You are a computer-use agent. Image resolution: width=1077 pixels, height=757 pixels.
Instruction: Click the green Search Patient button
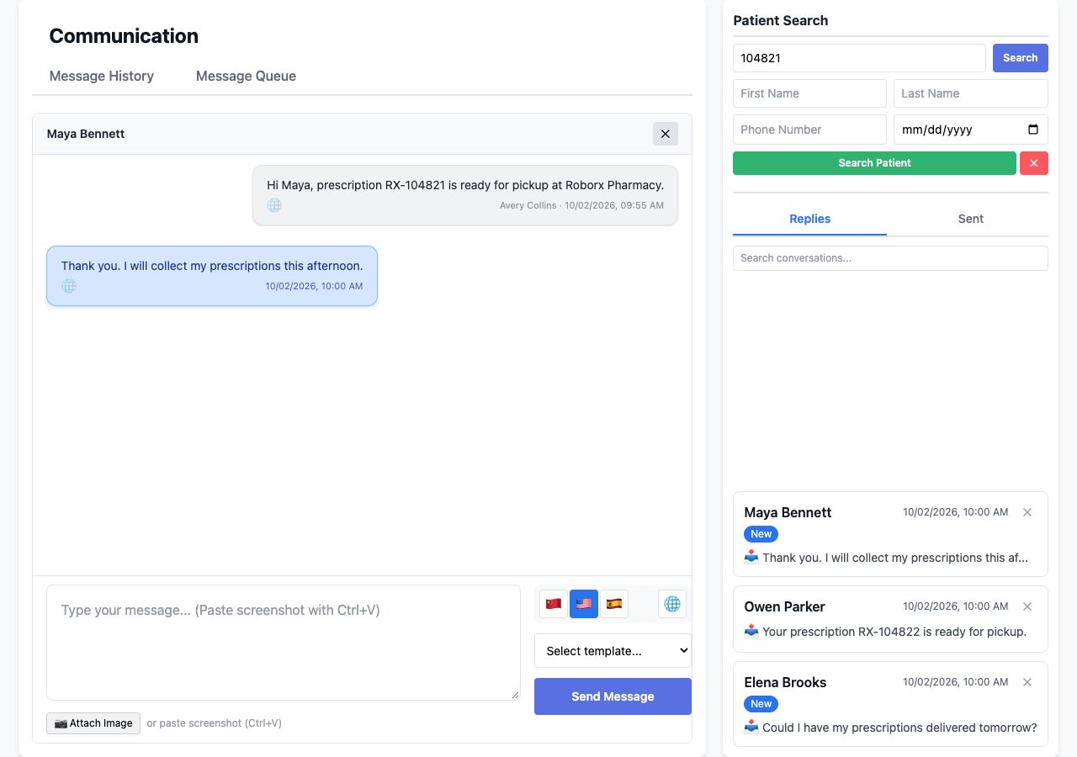(x=874, y=163)
